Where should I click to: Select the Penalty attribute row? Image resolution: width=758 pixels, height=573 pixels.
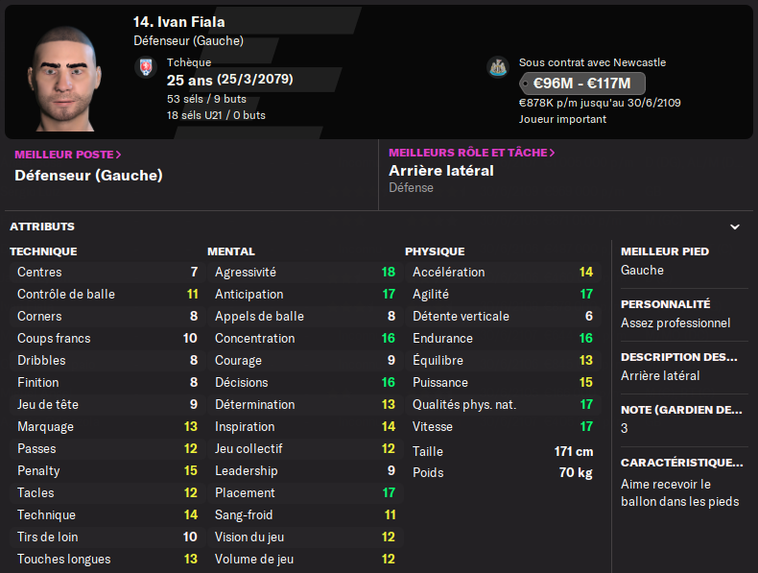pyautogui.click(x=107, y=471)
